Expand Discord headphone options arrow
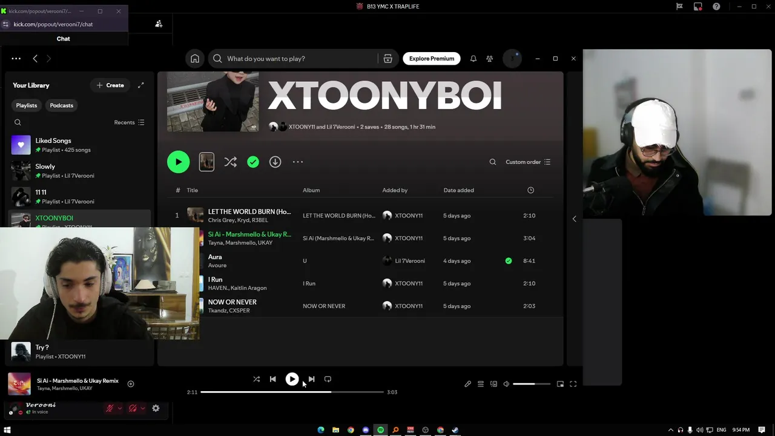Screen dimensions: 775x436 pos(143,408)
